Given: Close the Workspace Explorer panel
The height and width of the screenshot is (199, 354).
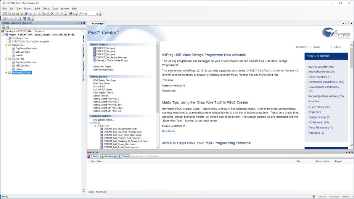Looking at the screenshot, I should 84,23.
